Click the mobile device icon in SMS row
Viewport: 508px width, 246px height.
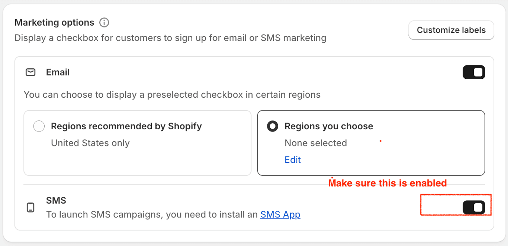pos(31,207)
